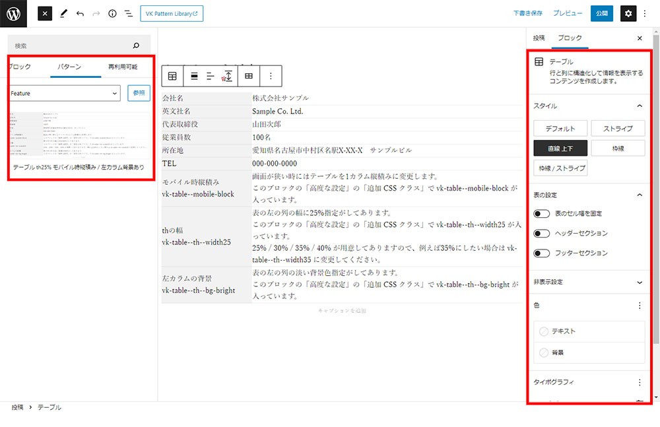Click the WordPress logo icon
The height and width of the screenshot is (427, 660).
(x=13, y=13)
